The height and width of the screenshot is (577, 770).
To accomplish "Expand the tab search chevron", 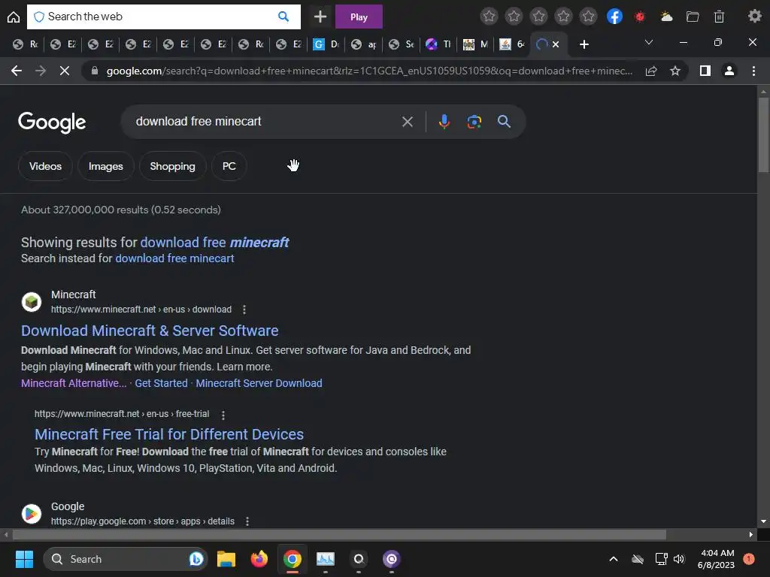I will pos(649,43).
